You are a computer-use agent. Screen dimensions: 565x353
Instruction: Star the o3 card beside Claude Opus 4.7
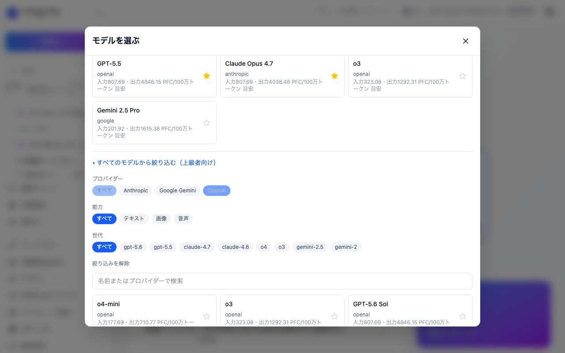click(x=463, y=76)
